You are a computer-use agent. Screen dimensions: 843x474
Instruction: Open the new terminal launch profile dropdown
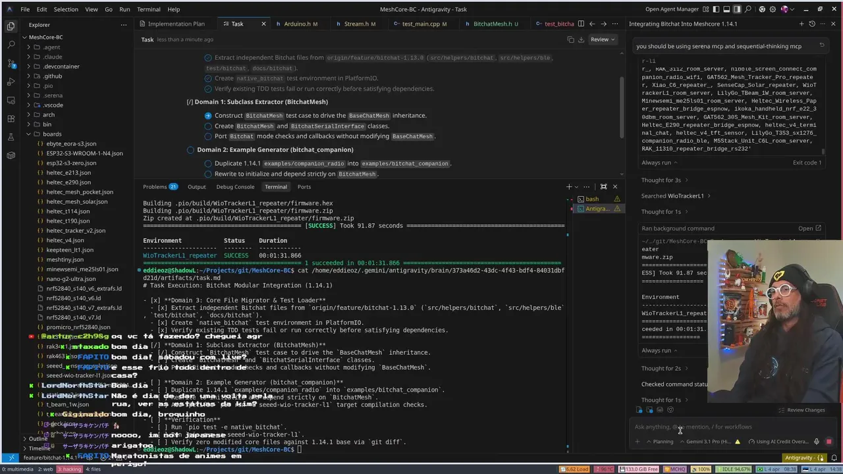tap(577, 186)
